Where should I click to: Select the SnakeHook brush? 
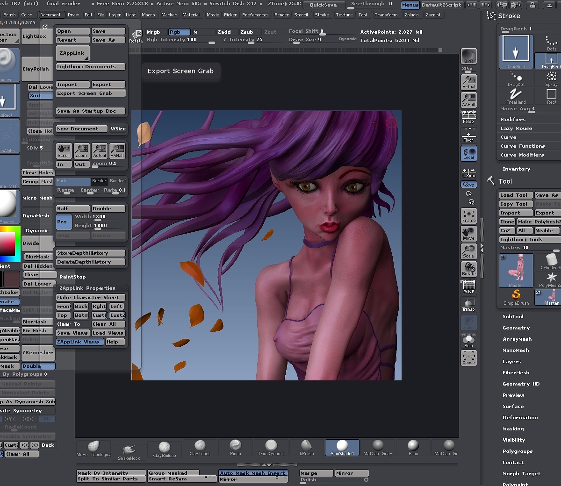[129, 452]
